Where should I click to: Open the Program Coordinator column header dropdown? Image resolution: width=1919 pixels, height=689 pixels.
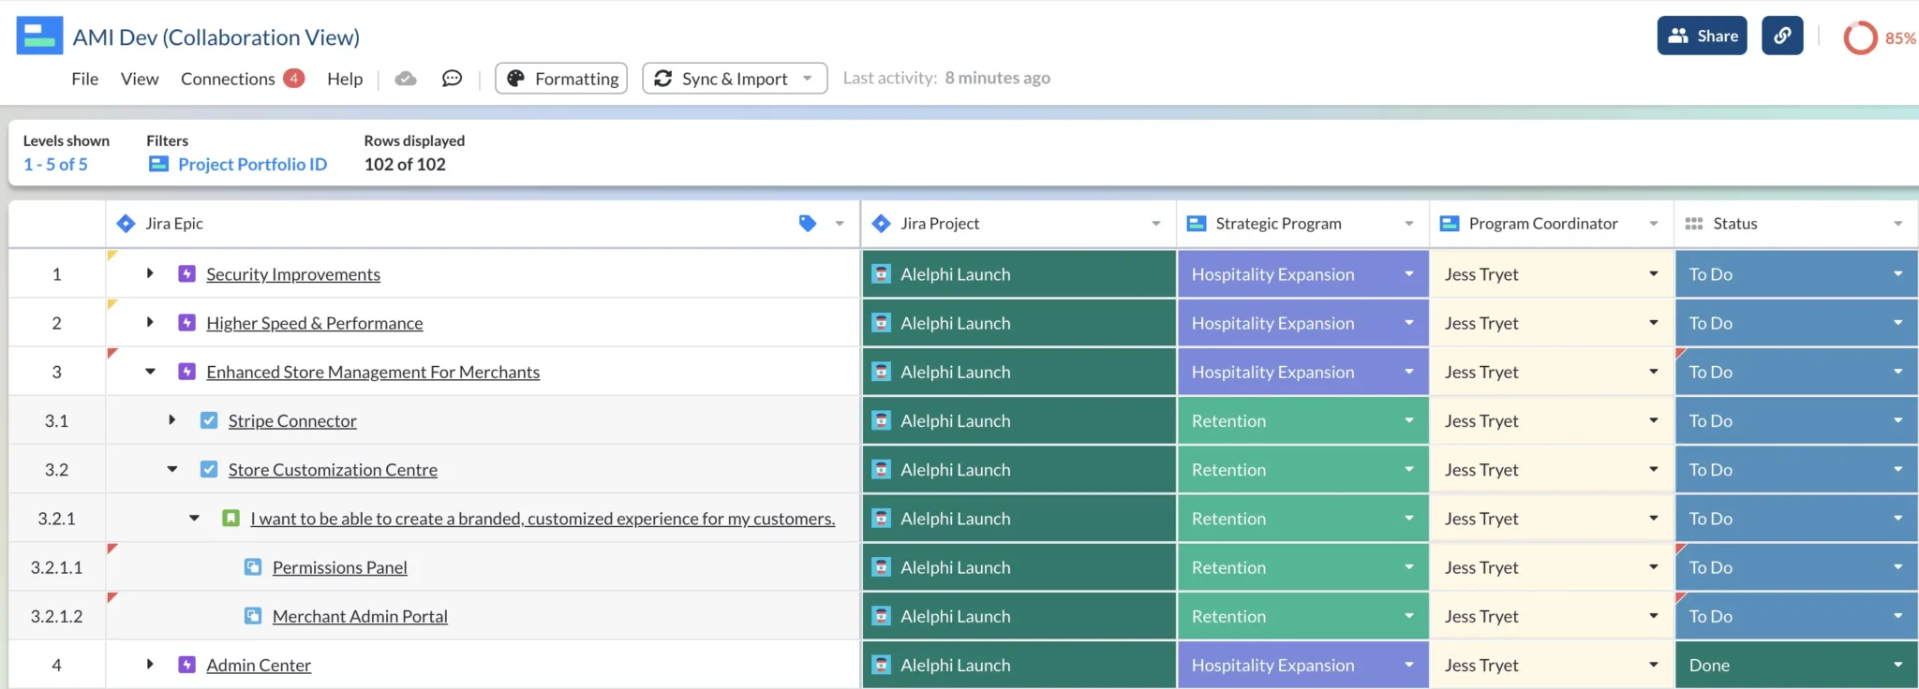(x=1654, y=224)
